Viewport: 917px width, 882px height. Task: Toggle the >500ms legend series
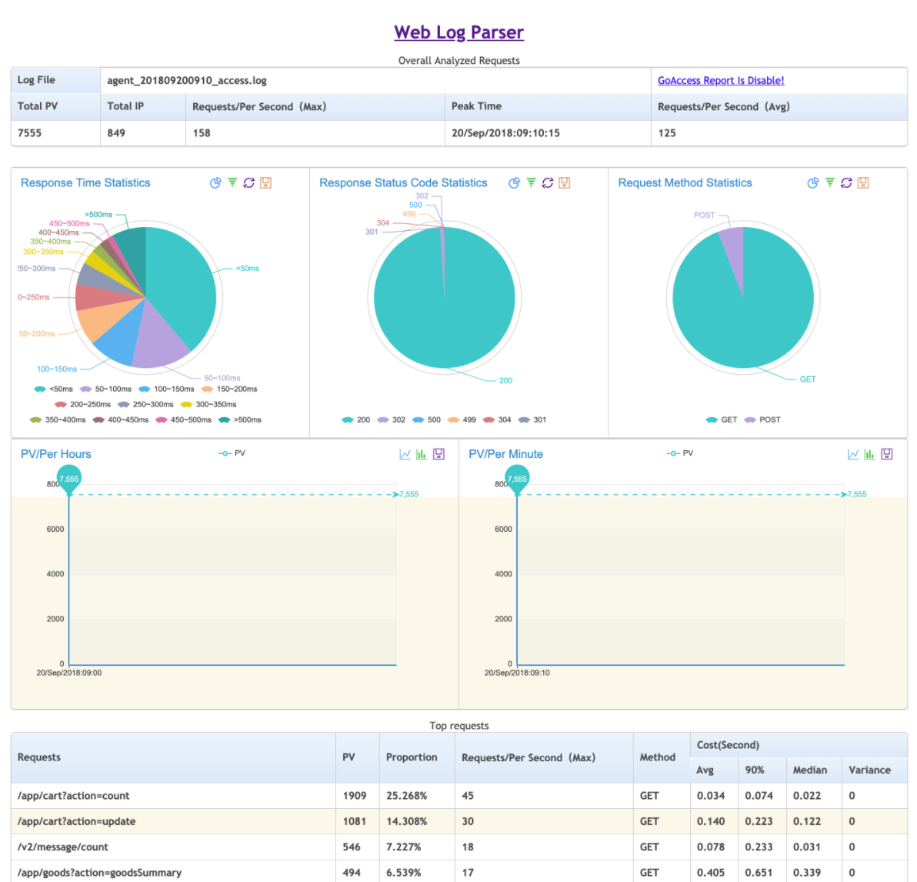pyautogui.click(x=240, y=419)
